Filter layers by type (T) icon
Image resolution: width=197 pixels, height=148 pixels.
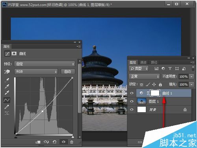click(170, 68)
